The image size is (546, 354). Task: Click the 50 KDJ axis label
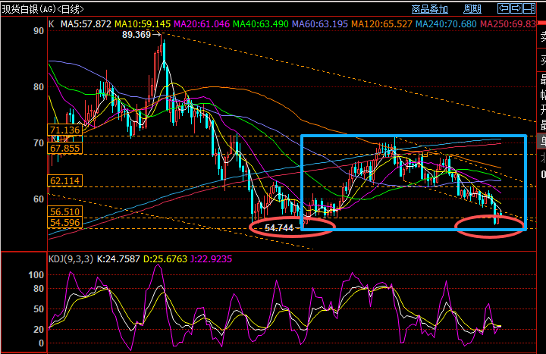(39, 309)
